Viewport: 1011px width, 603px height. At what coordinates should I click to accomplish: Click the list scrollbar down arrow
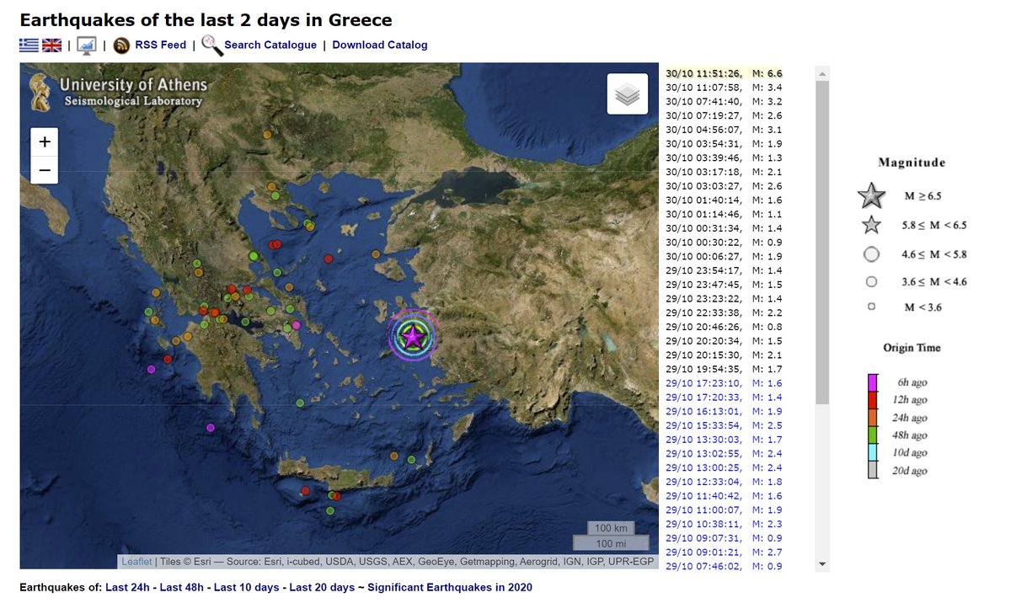pyautogui.click(x=822, y=564)
